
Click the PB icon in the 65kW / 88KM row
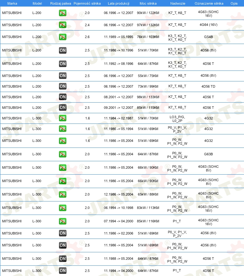[62, 194]
